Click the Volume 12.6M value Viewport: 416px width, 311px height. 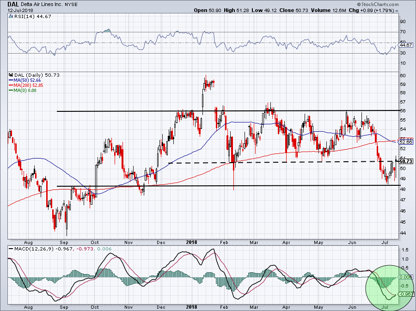(x=328, y=10)
